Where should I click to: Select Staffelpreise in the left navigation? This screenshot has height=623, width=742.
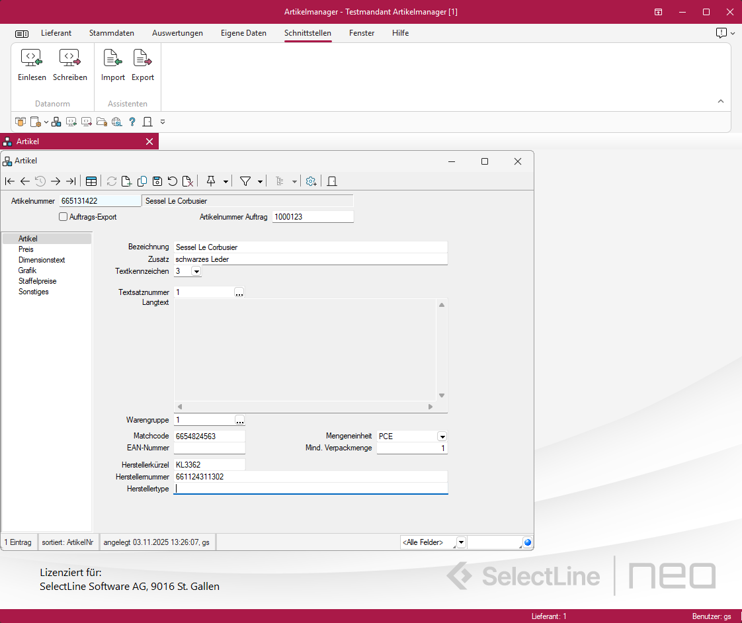coord(38,281)
